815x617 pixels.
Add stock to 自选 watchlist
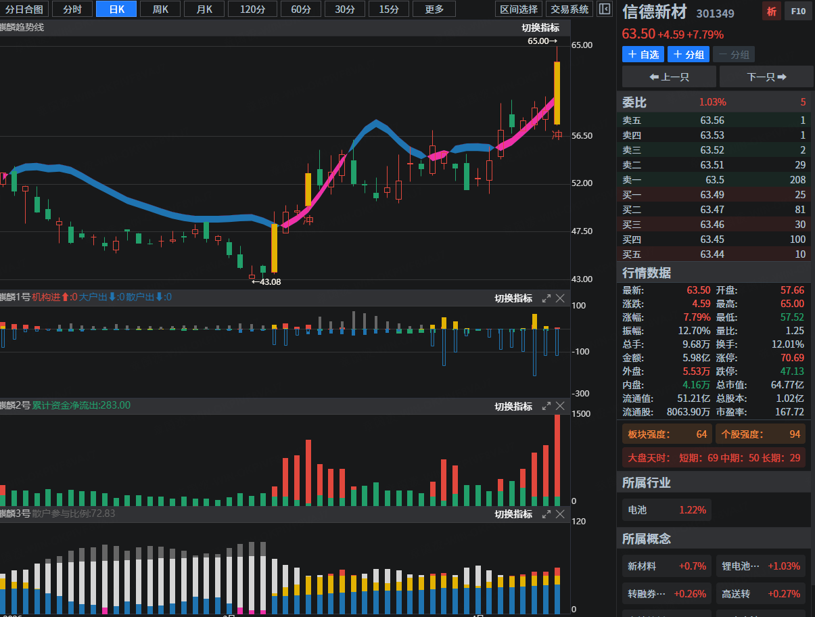(643, 55)
